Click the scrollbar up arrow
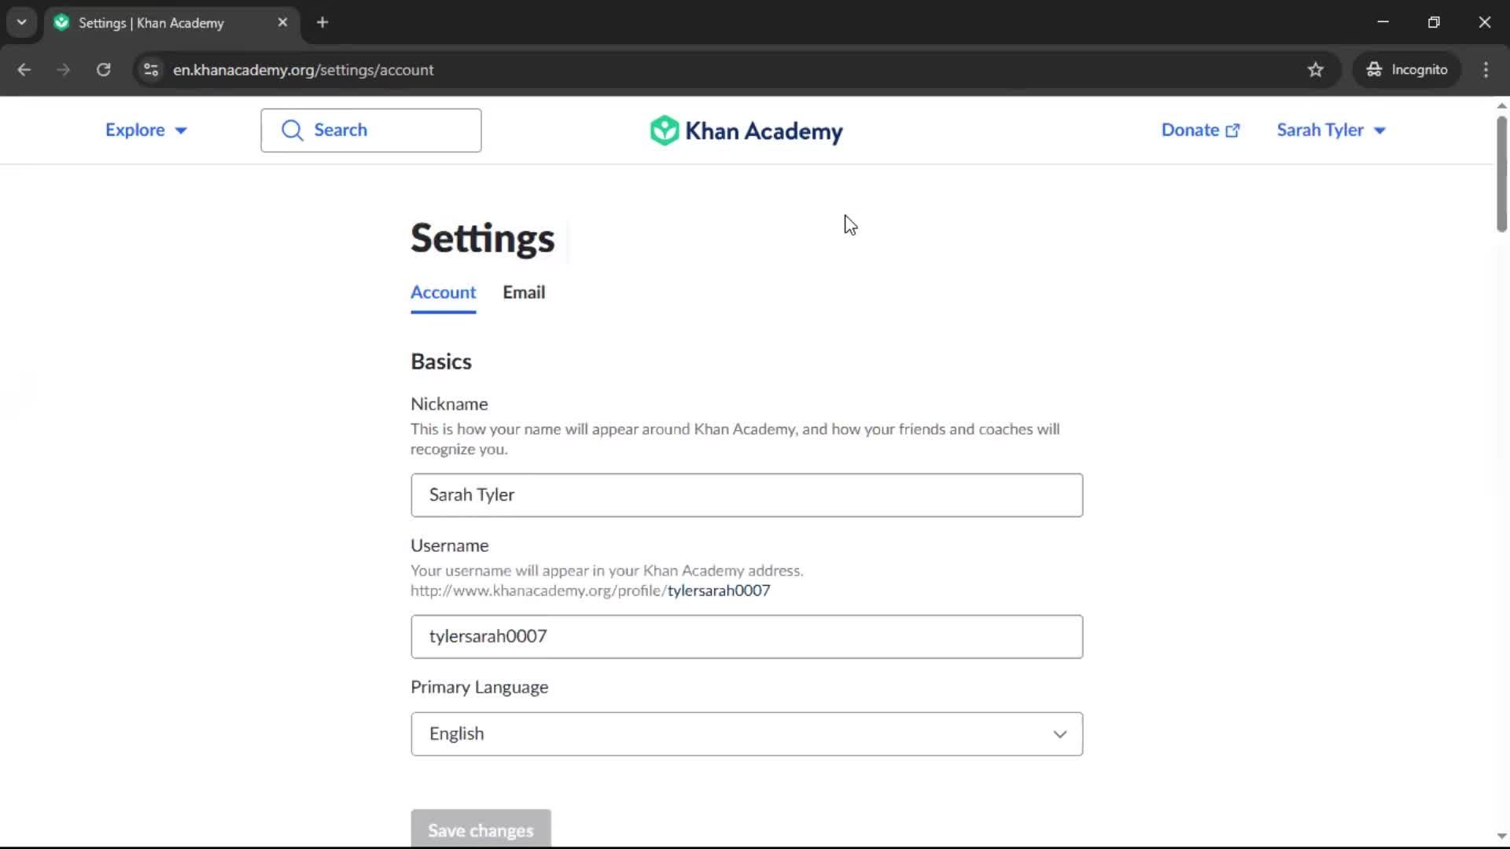 pos(1501,105)
